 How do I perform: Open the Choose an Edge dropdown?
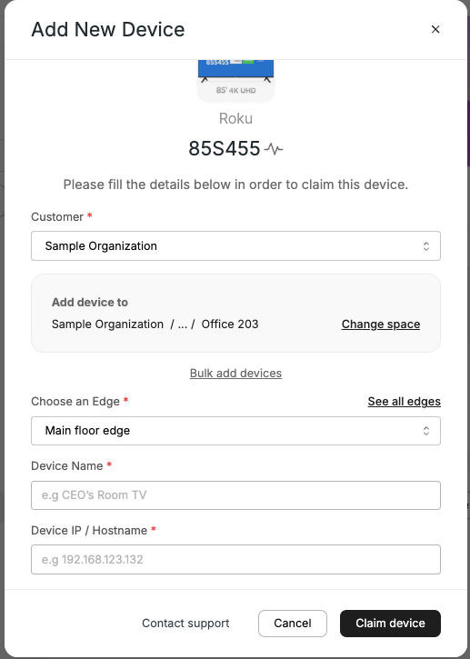click(x=235, y=431)
